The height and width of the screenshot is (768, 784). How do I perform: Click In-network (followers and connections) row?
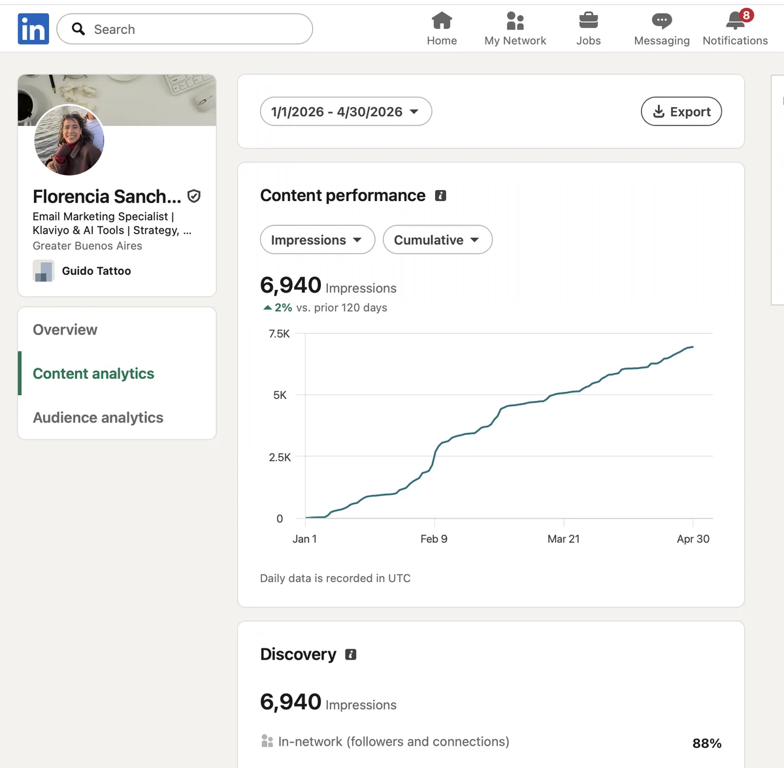pyautogui.click(x=491, y=742)
